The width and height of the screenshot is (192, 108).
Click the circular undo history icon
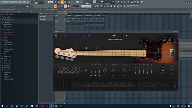point(118,2)
